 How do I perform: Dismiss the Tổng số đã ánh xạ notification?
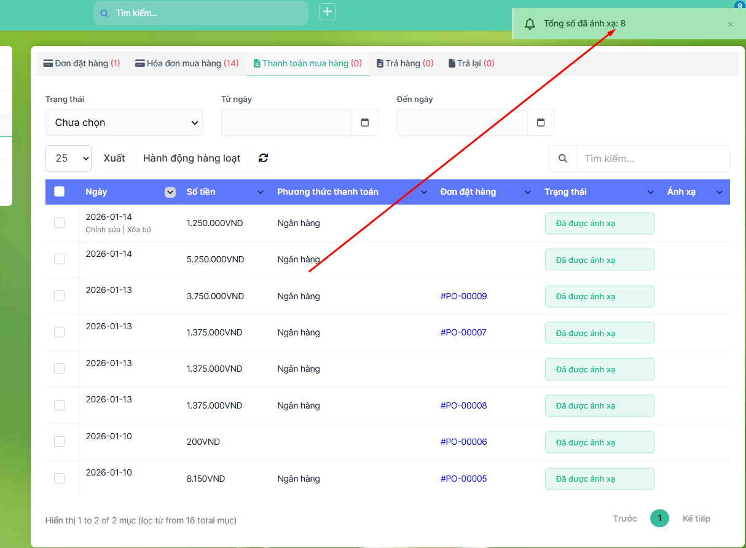pos(730,25)
